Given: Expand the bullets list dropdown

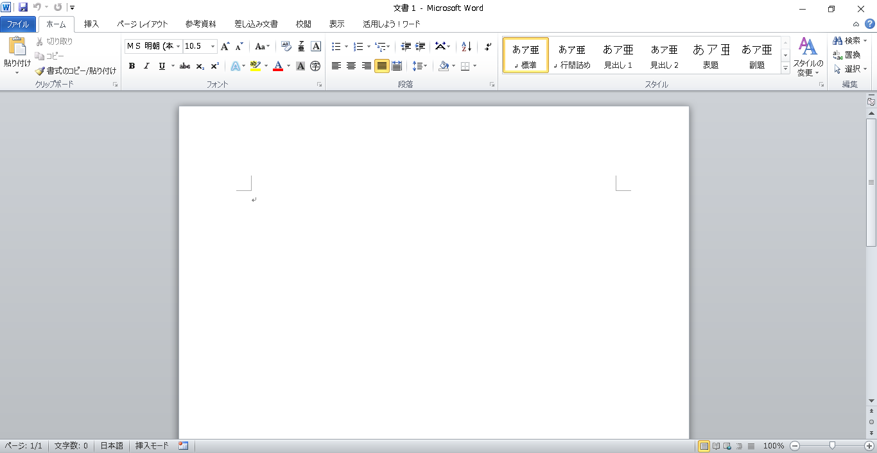Looking at the screenshot, I should pyautogui.click(x=347, y=46).
